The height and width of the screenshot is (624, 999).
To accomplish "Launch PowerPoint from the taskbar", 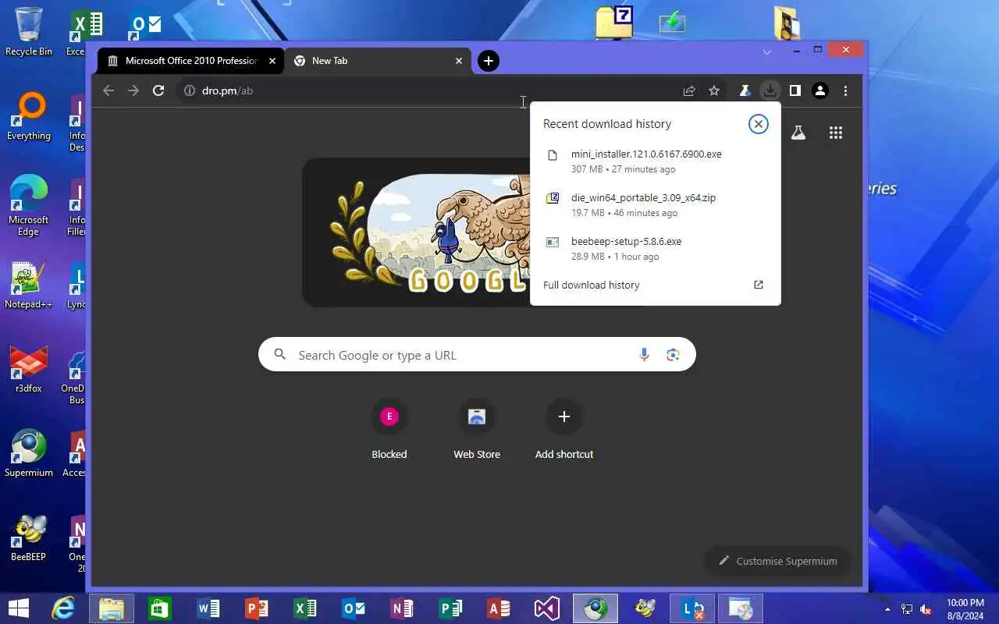I will pos(257,608).
